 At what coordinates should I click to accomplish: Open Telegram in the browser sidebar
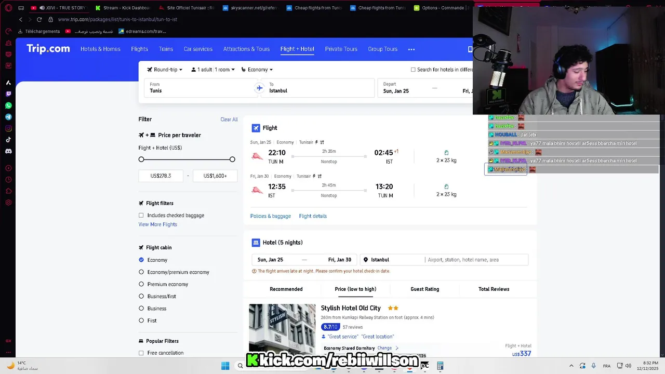click(x=8, y=117)
